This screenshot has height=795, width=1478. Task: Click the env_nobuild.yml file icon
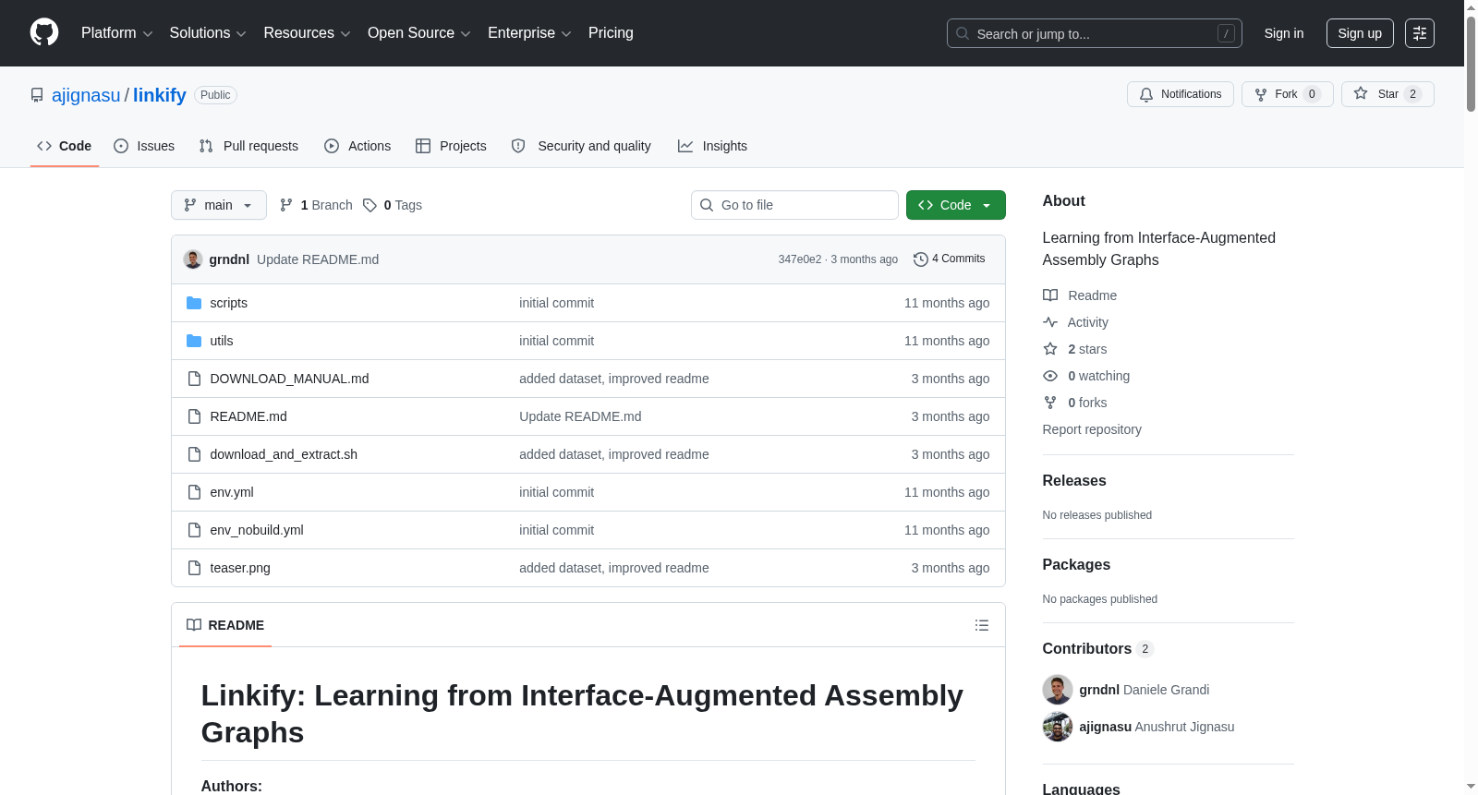194,530
